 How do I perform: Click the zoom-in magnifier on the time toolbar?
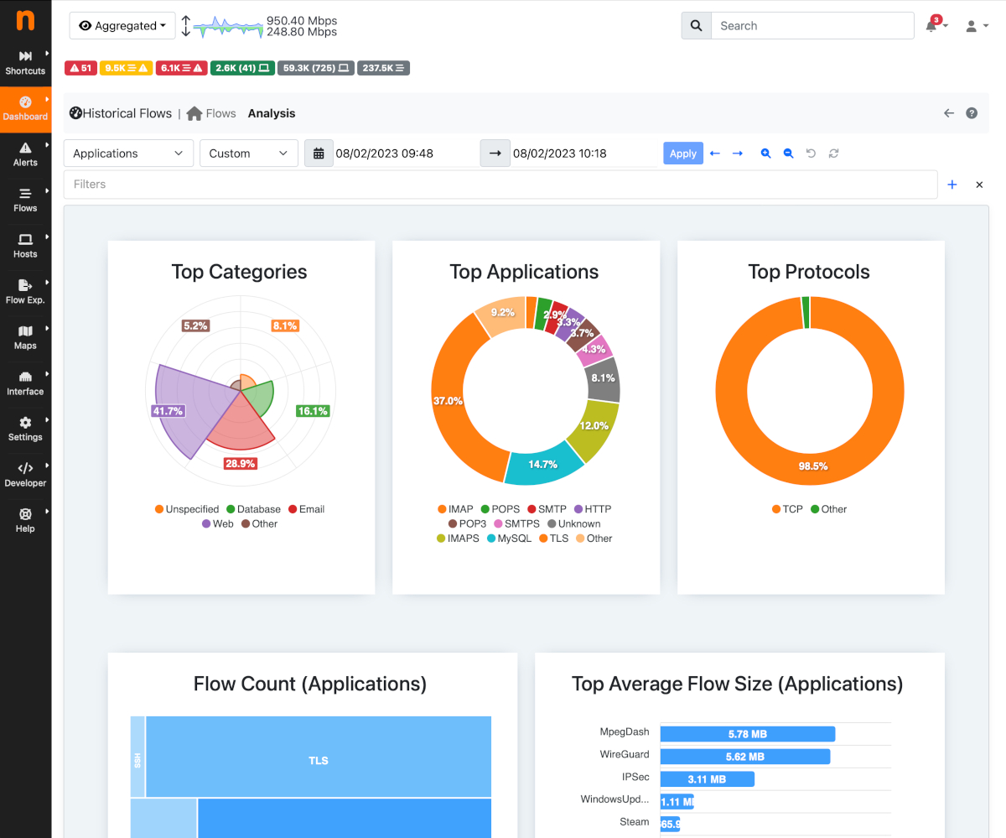[765, 153]
